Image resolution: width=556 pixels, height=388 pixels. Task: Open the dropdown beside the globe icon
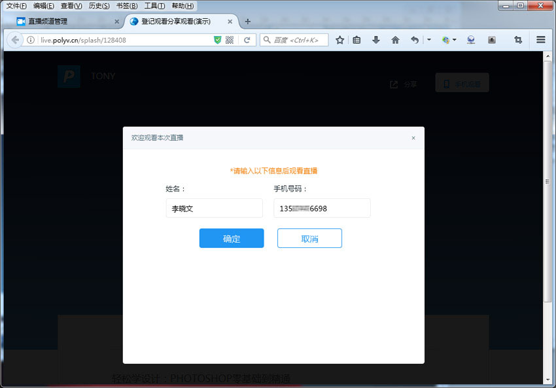pos(453,40)
